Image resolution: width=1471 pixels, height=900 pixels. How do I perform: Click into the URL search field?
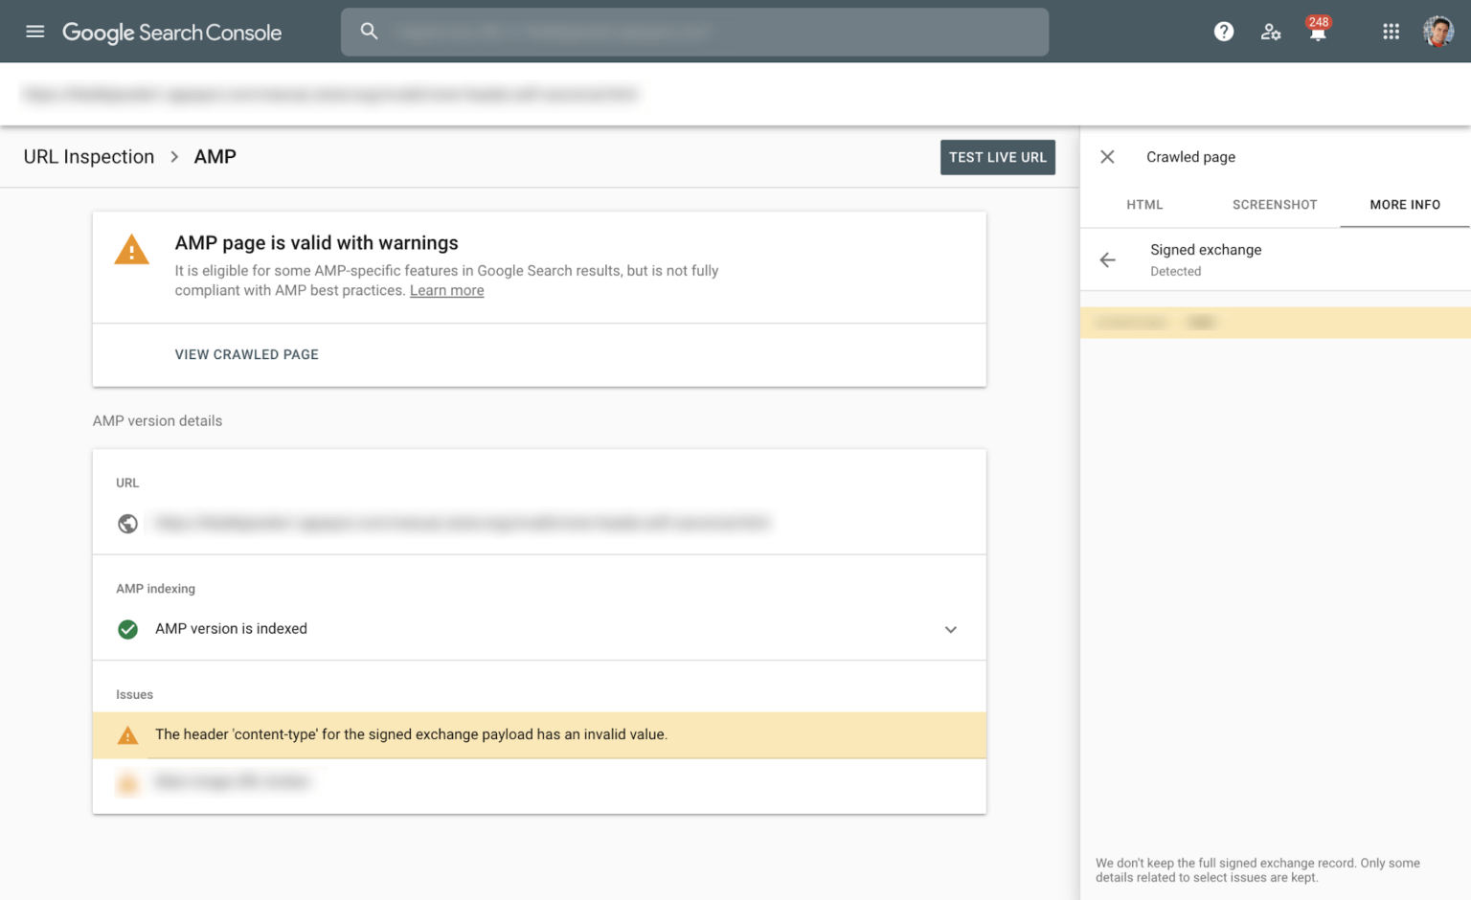pos(709,32)
